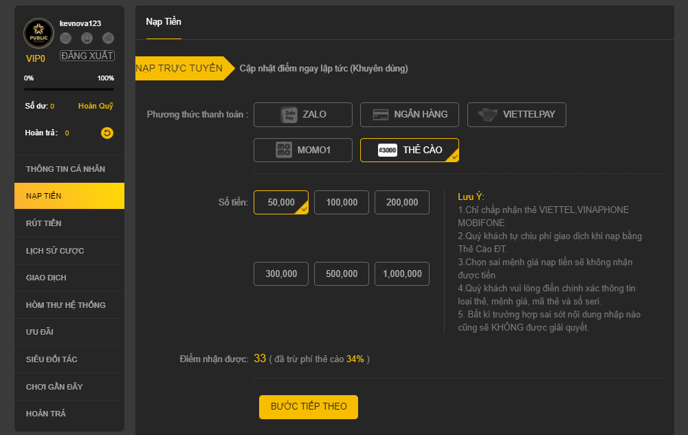The width and height of the screenshot is (688, 435).
Task: Select NGÂN HÀNG bank payment method
Action: click(410, 115)
